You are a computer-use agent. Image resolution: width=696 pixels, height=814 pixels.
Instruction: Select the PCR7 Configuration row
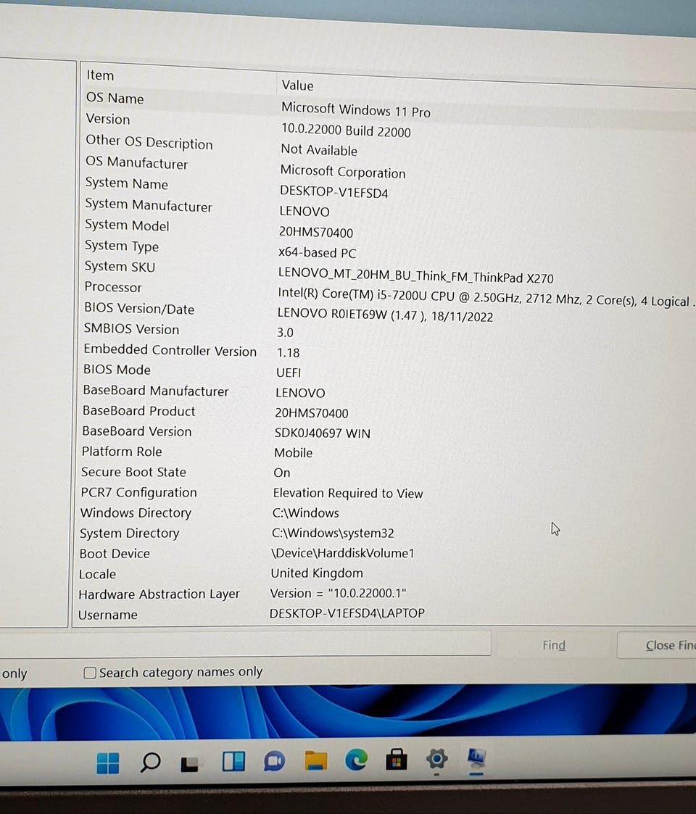click(138, 492)
